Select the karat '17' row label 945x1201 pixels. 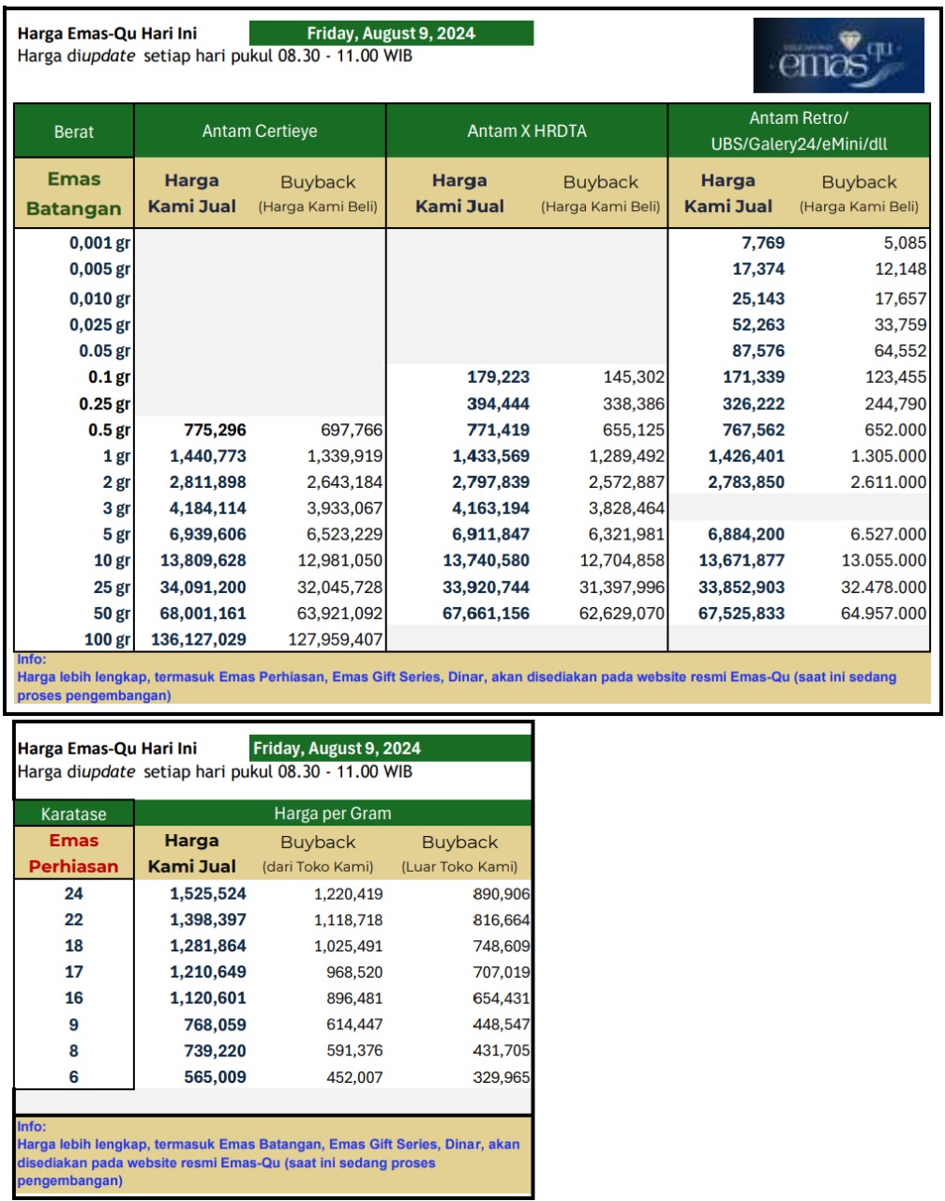pos(74,972)
